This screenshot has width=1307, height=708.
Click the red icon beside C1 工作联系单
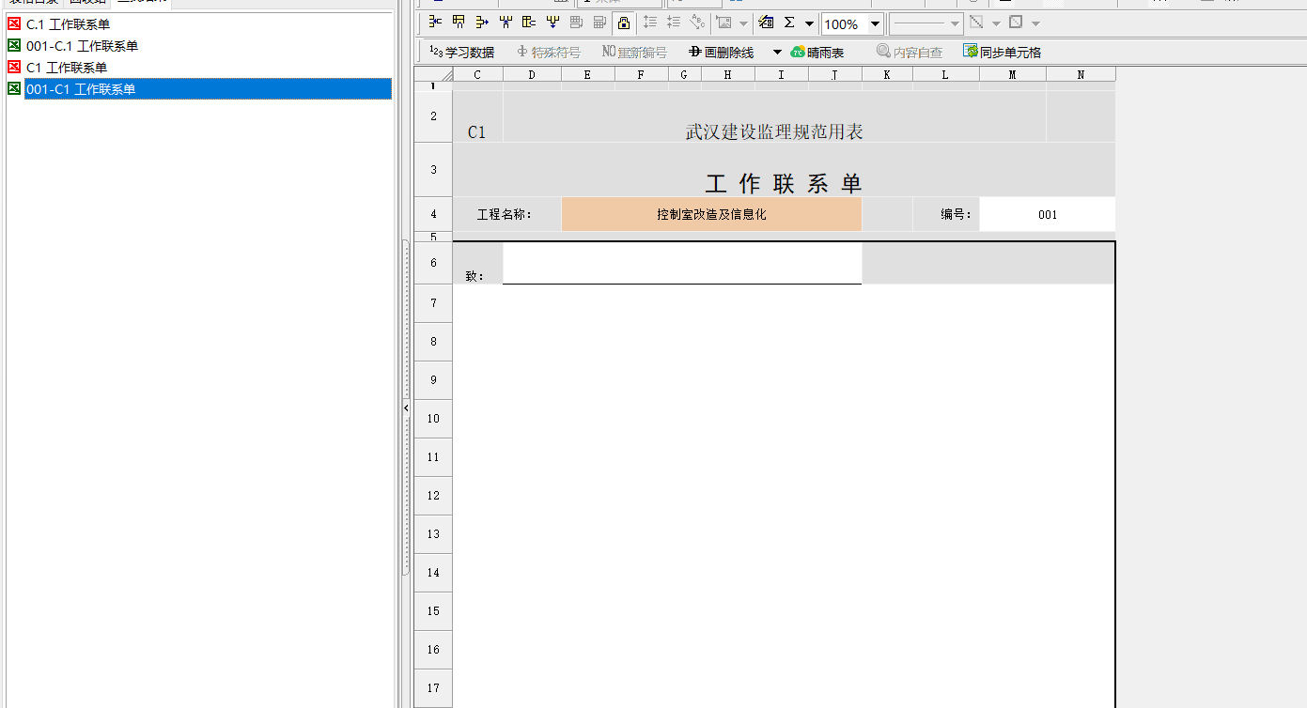click(13, 68)
